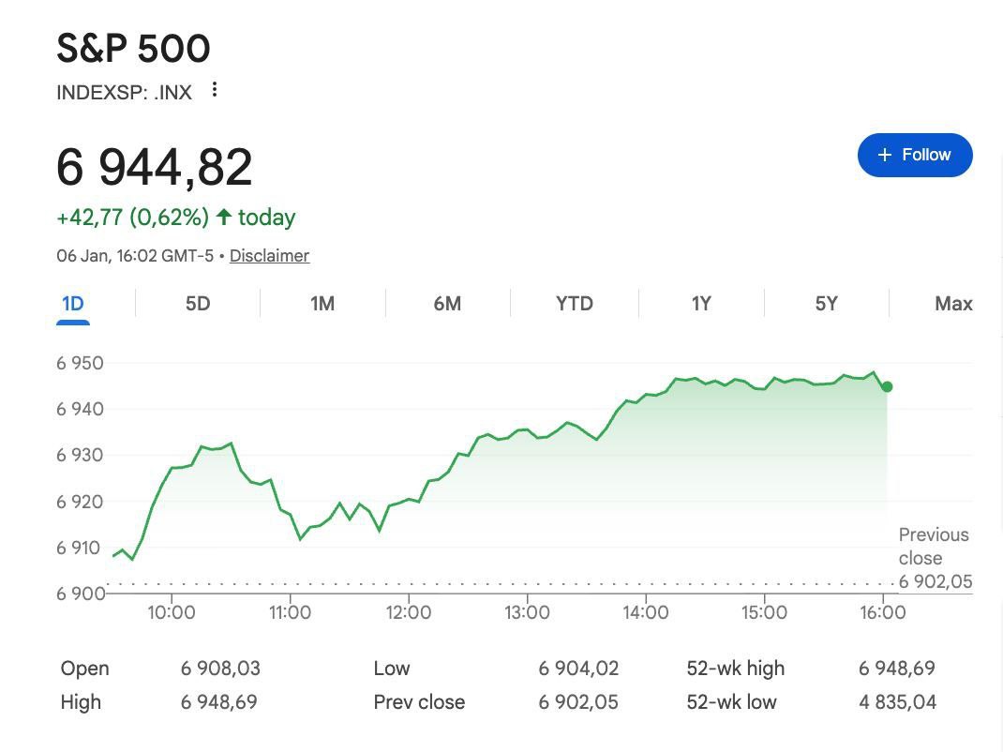View the 1Y chart range
Screen dimensions: 1003x752
[701, 304]
